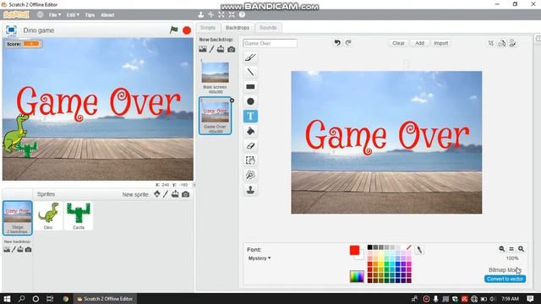Zoom in the paint canvas
This screenshot has width=541, height=304.
click(521, 249)
